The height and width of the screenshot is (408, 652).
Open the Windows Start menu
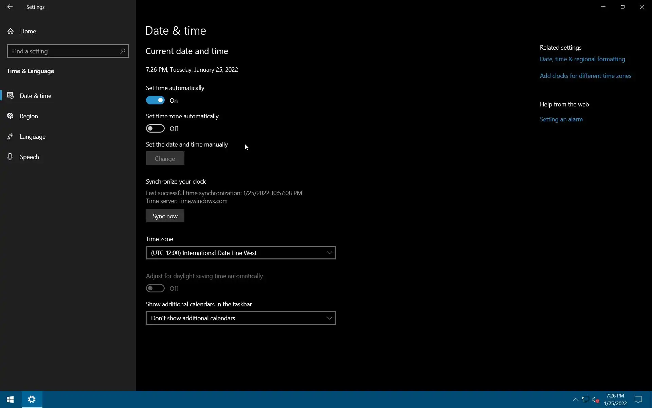[10, 400]
